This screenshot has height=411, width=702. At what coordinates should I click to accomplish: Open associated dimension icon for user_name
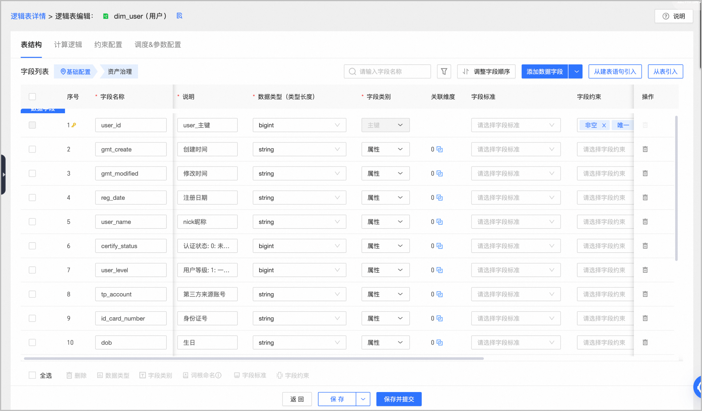[440, 222]
